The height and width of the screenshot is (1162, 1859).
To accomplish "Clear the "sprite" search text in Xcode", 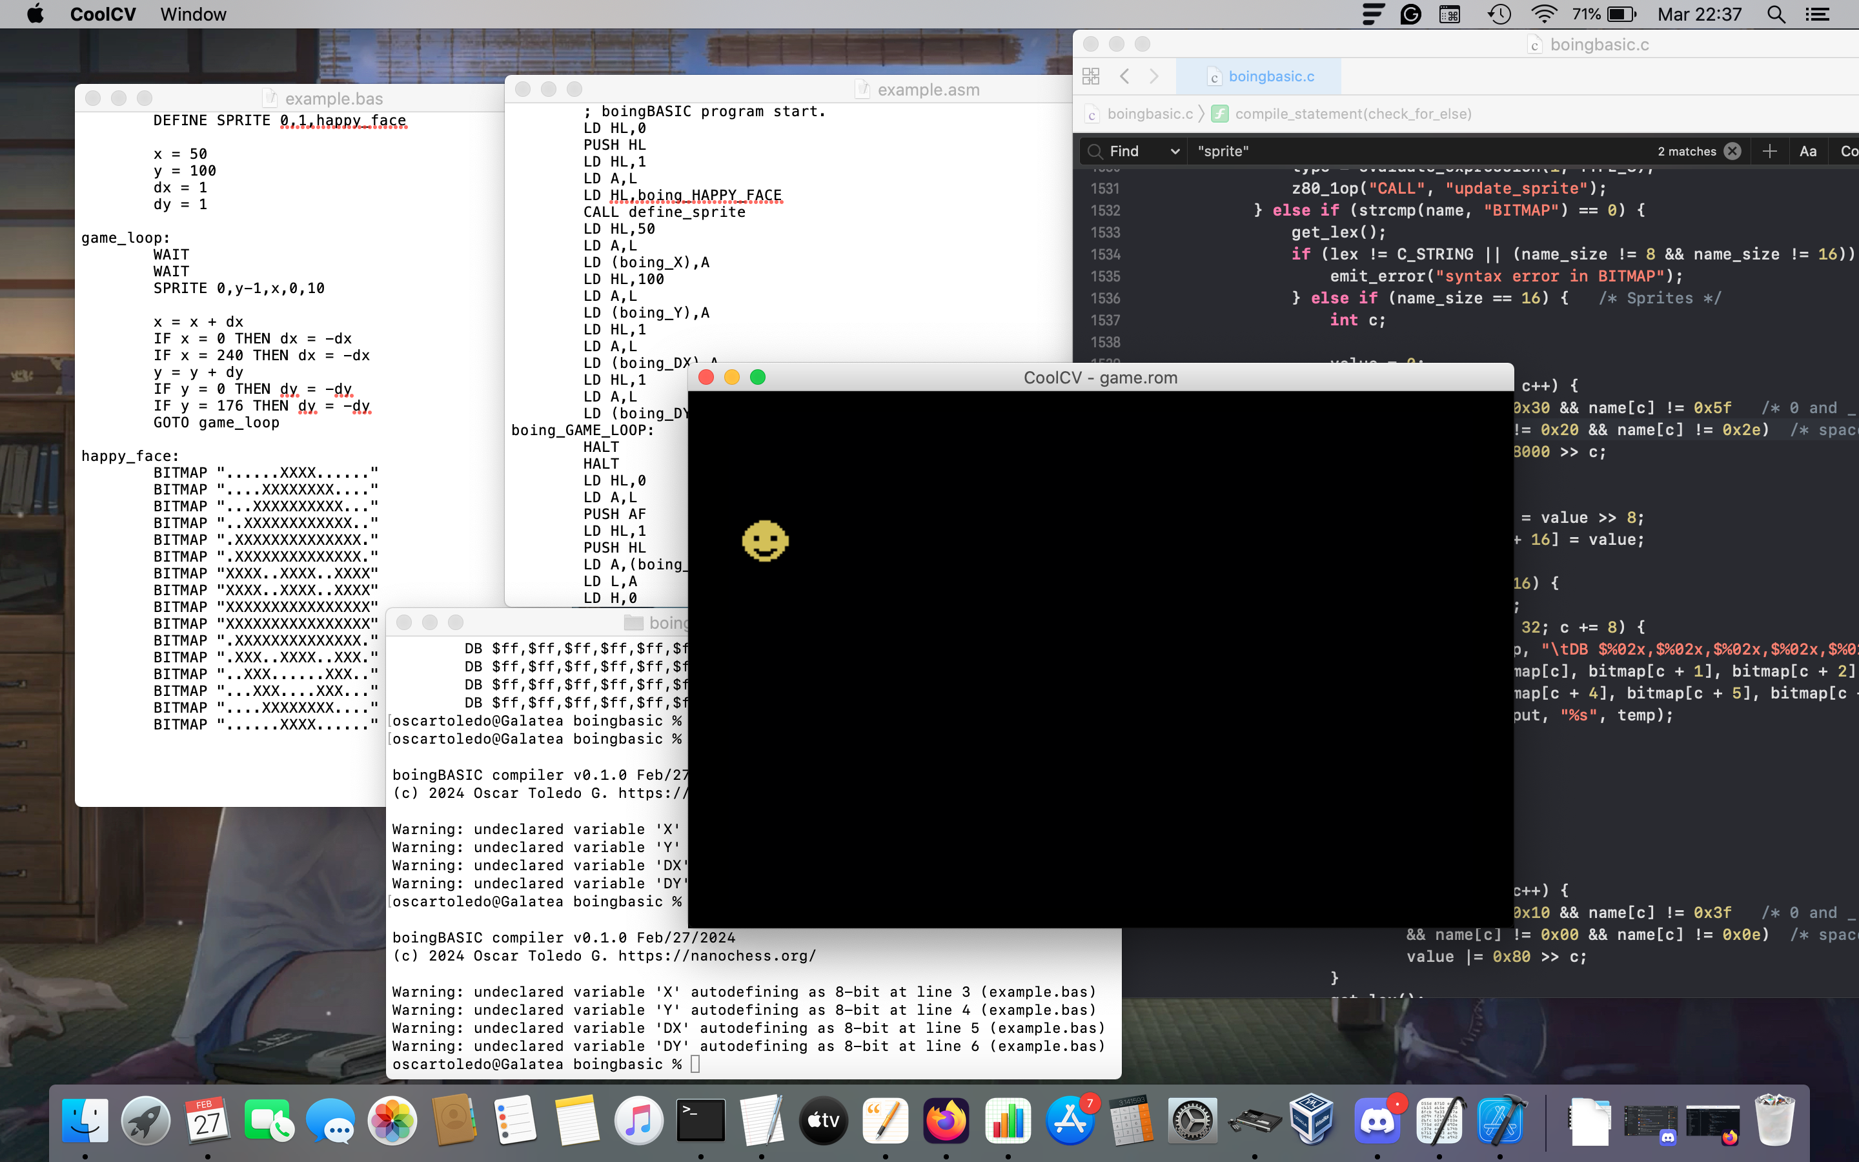I will click(1732, 152).
